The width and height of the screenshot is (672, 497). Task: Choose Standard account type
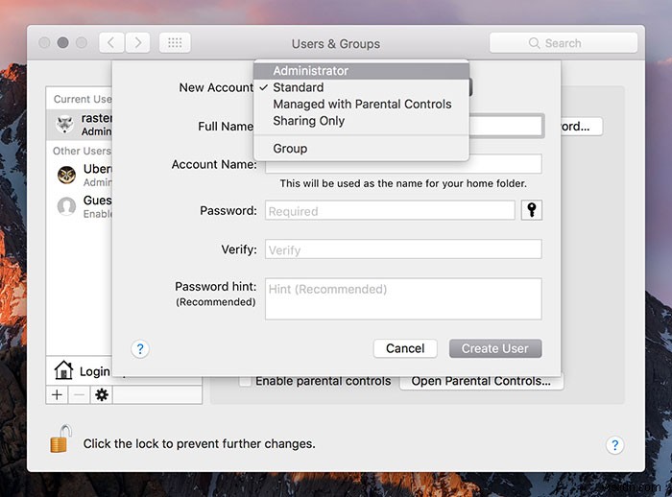pyautogui.click(x=361, y=87)
